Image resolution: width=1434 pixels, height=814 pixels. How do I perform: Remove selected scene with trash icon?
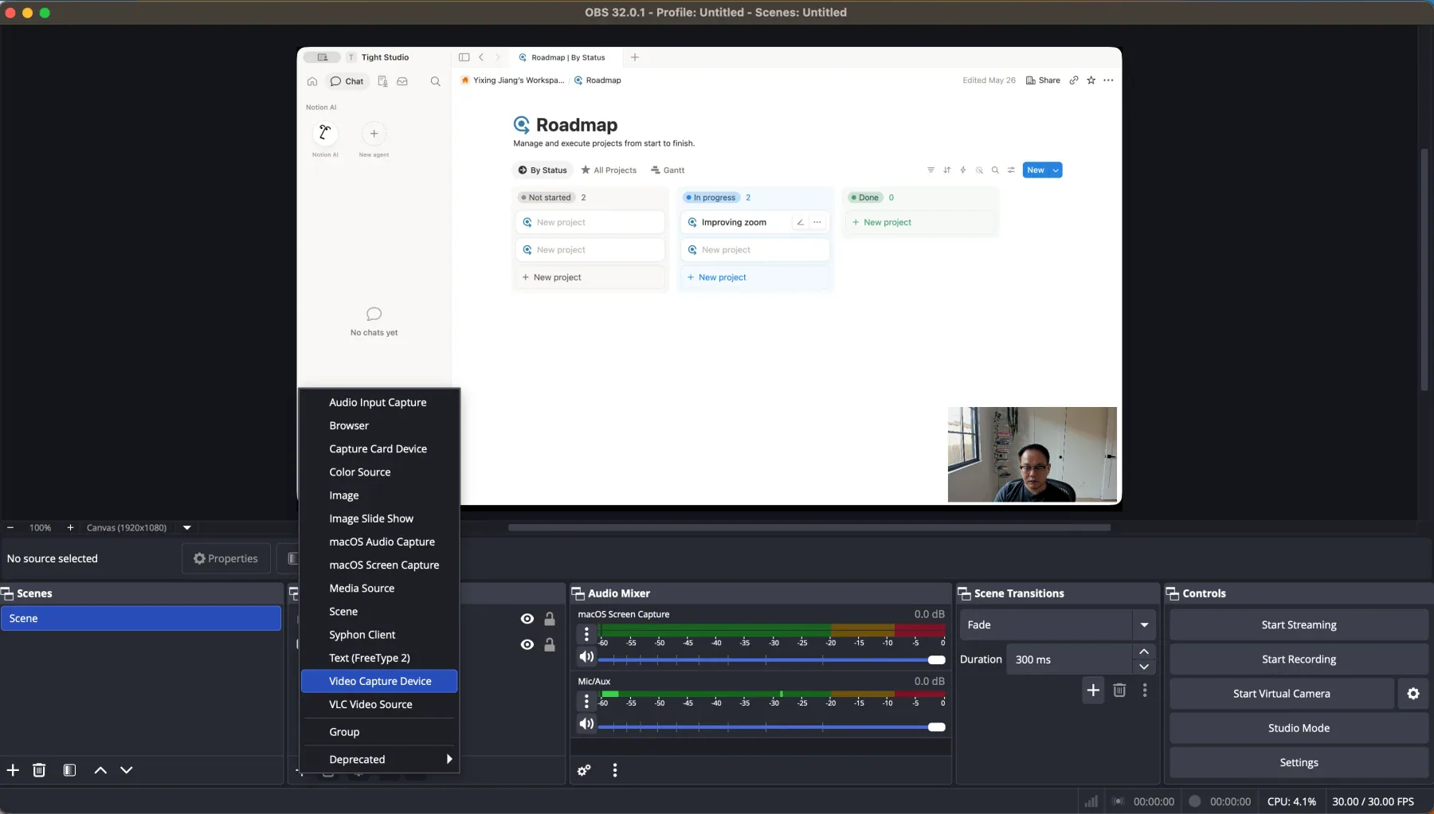39,770
